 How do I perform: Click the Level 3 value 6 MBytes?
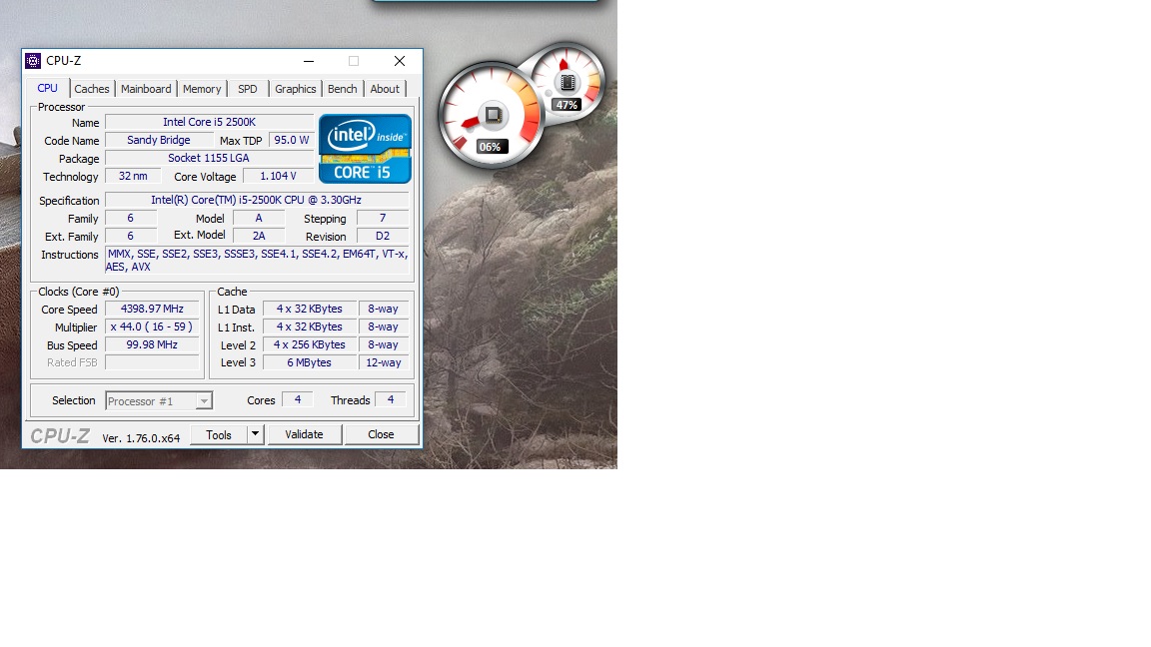point(310,362)
